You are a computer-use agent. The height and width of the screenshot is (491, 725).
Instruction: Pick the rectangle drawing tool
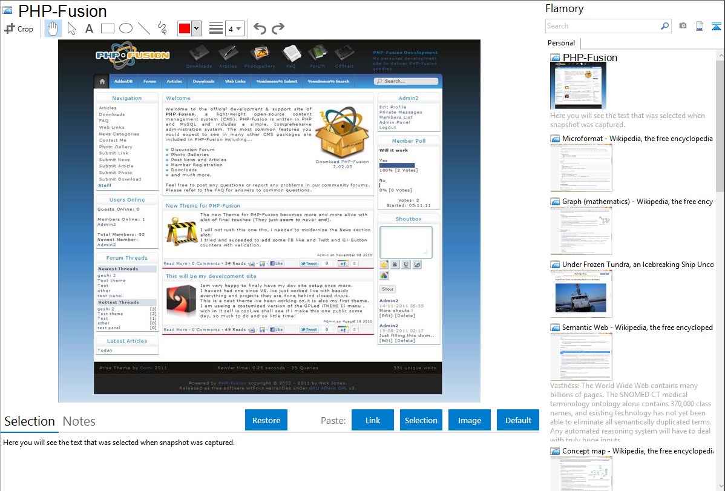(107, 28)
